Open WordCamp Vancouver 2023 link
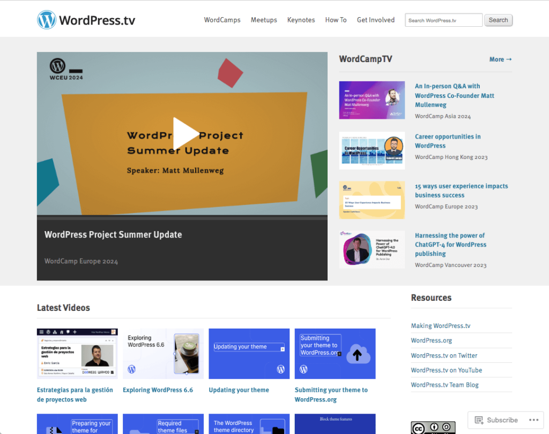 pyautogui.click(x=450, y=265)
